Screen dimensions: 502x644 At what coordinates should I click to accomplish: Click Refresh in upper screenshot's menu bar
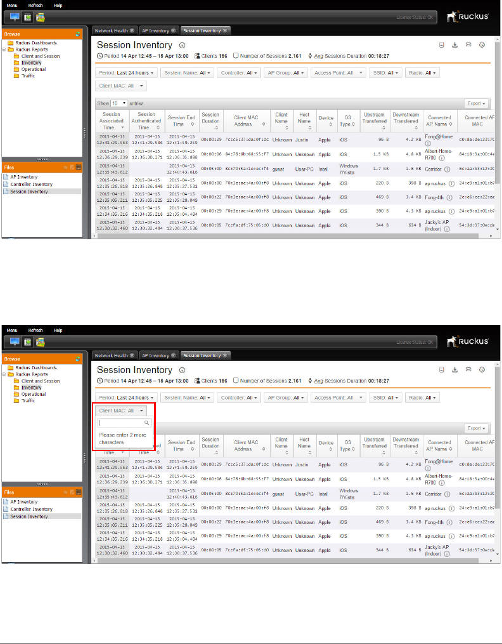(x=35, y=5)
